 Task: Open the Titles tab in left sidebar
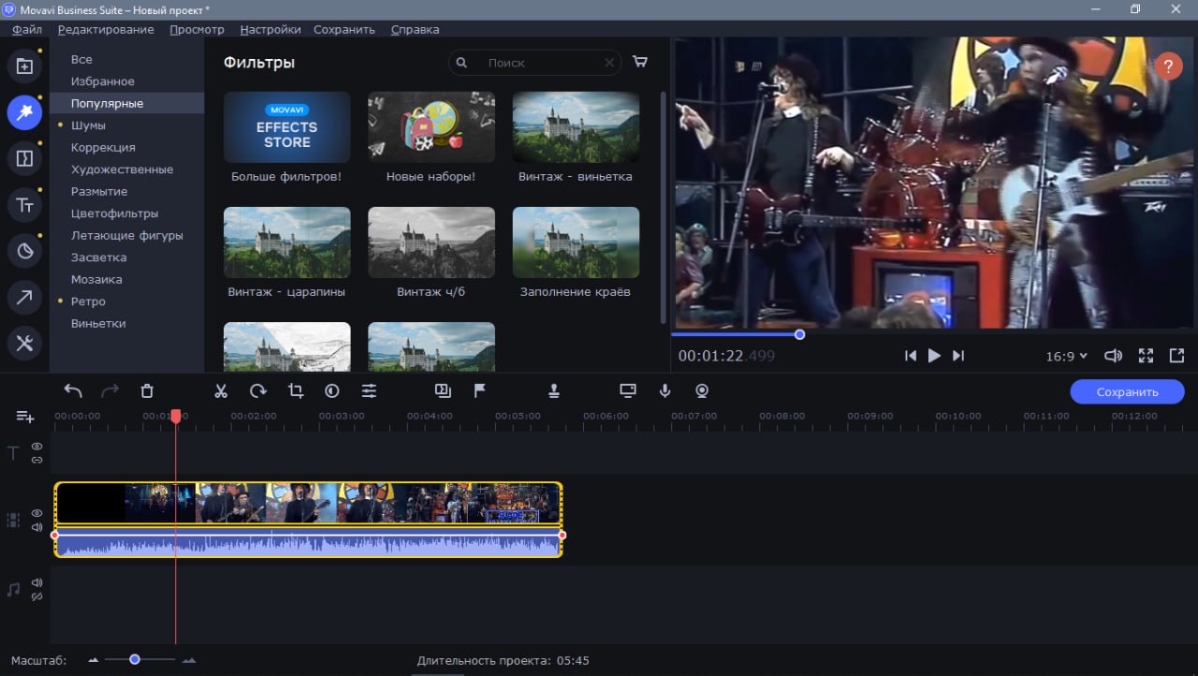24,205
